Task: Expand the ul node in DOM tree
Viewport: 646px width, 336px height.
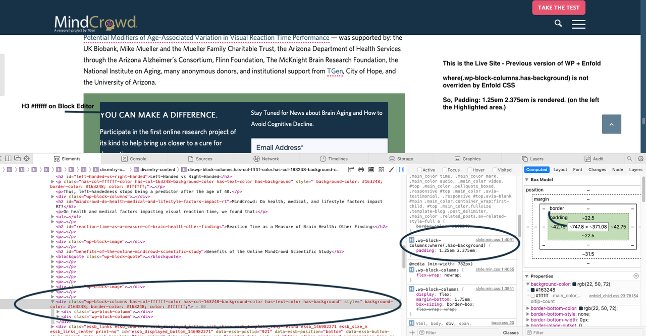Action: click(53, 216)
